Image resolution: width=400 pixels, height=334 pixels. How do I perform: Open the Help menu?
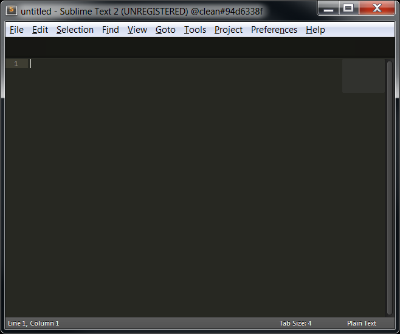[x=316, y=30]
